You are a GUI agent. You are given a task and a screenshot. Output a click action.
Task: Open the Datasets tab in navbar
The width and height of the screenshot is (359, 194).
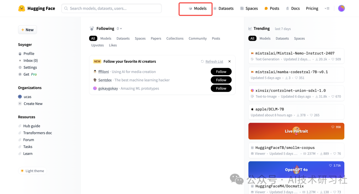coord(223,8)
